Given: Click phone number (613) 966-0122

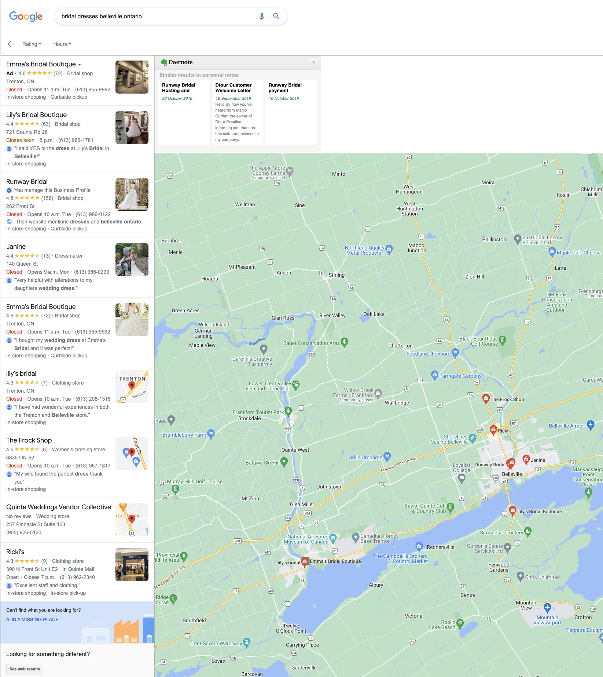Looking at the screenshot, I should tap(93, 214).
